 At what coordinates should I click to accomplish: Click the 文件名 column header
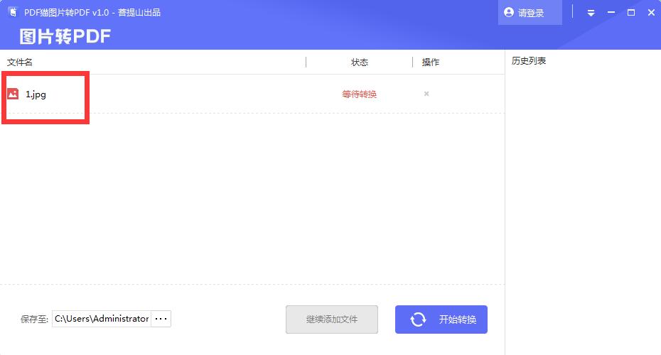tap(20, 62)
